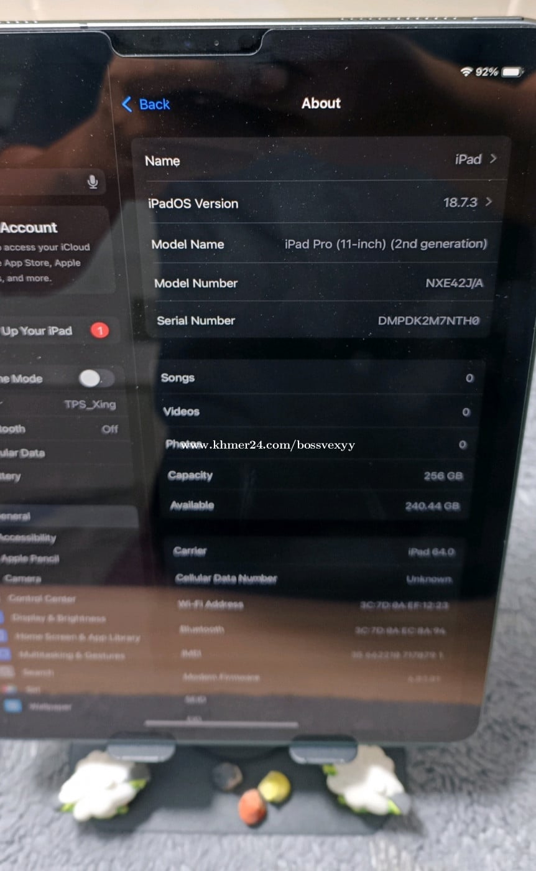Tap the Model Number NXE42J/A
The height and width of the screenshot is (871, 536).
(454, 283)
